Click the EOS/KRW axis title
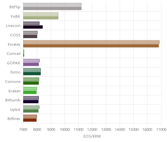This screenshot has width=167, height=142. [92, 136]
